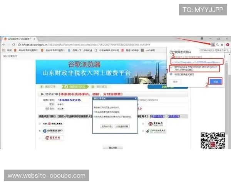Click the blue Done button in pop-up panel
231x185 pixels.
216,81
